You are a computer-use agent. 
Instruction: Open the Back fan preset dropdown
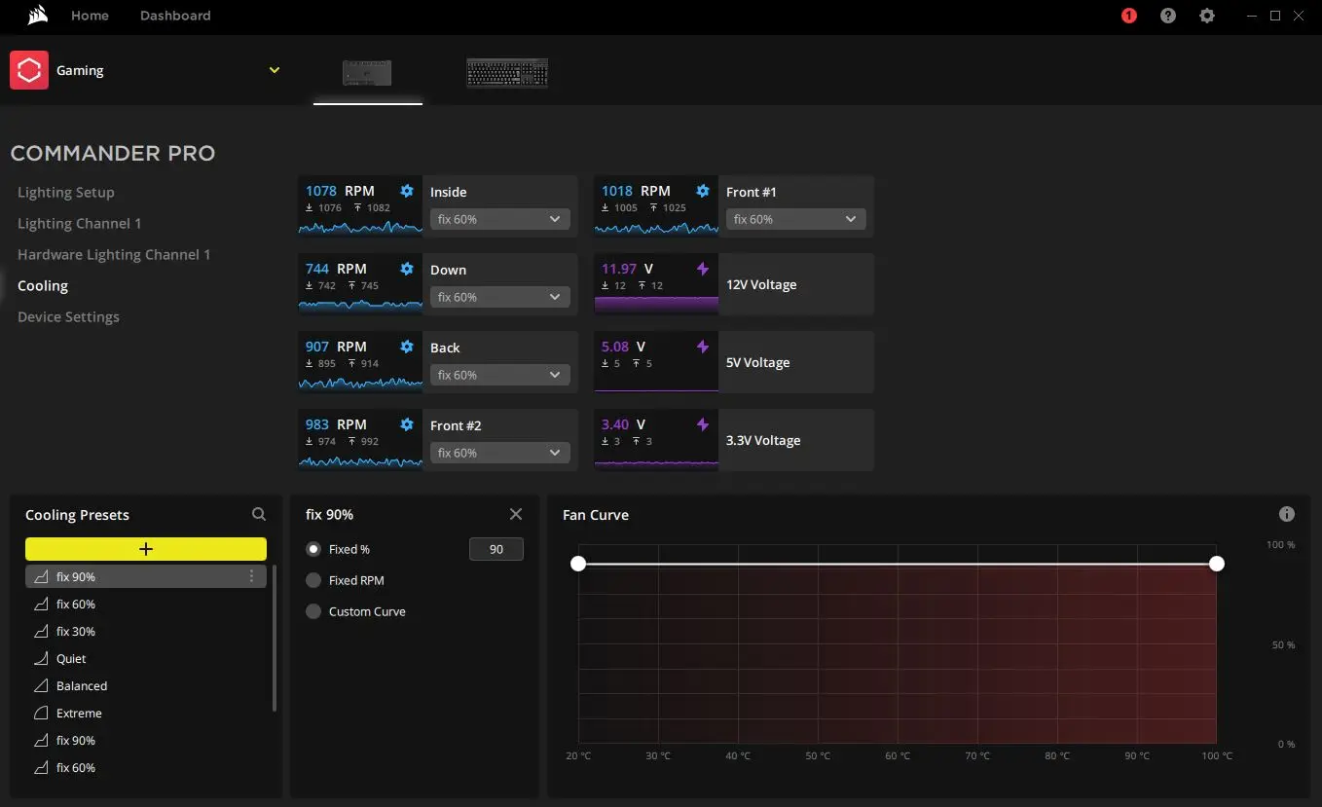click(500, 375)
